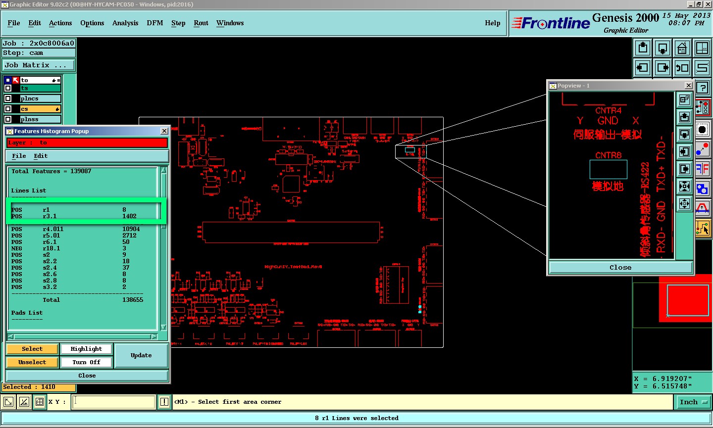The height and width of the screenshot is (428, 713).
Task: Click the orange cursor selection tool icon
Action: (x=703, y=228)
